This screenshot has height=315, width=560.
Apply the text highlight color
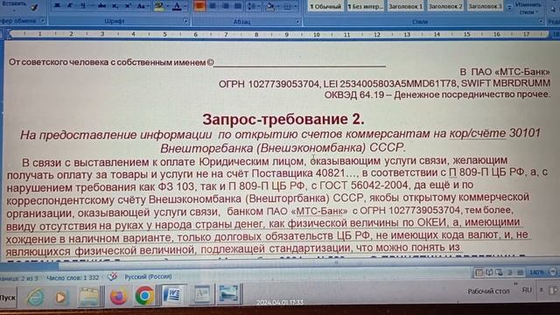coord(159,6)
